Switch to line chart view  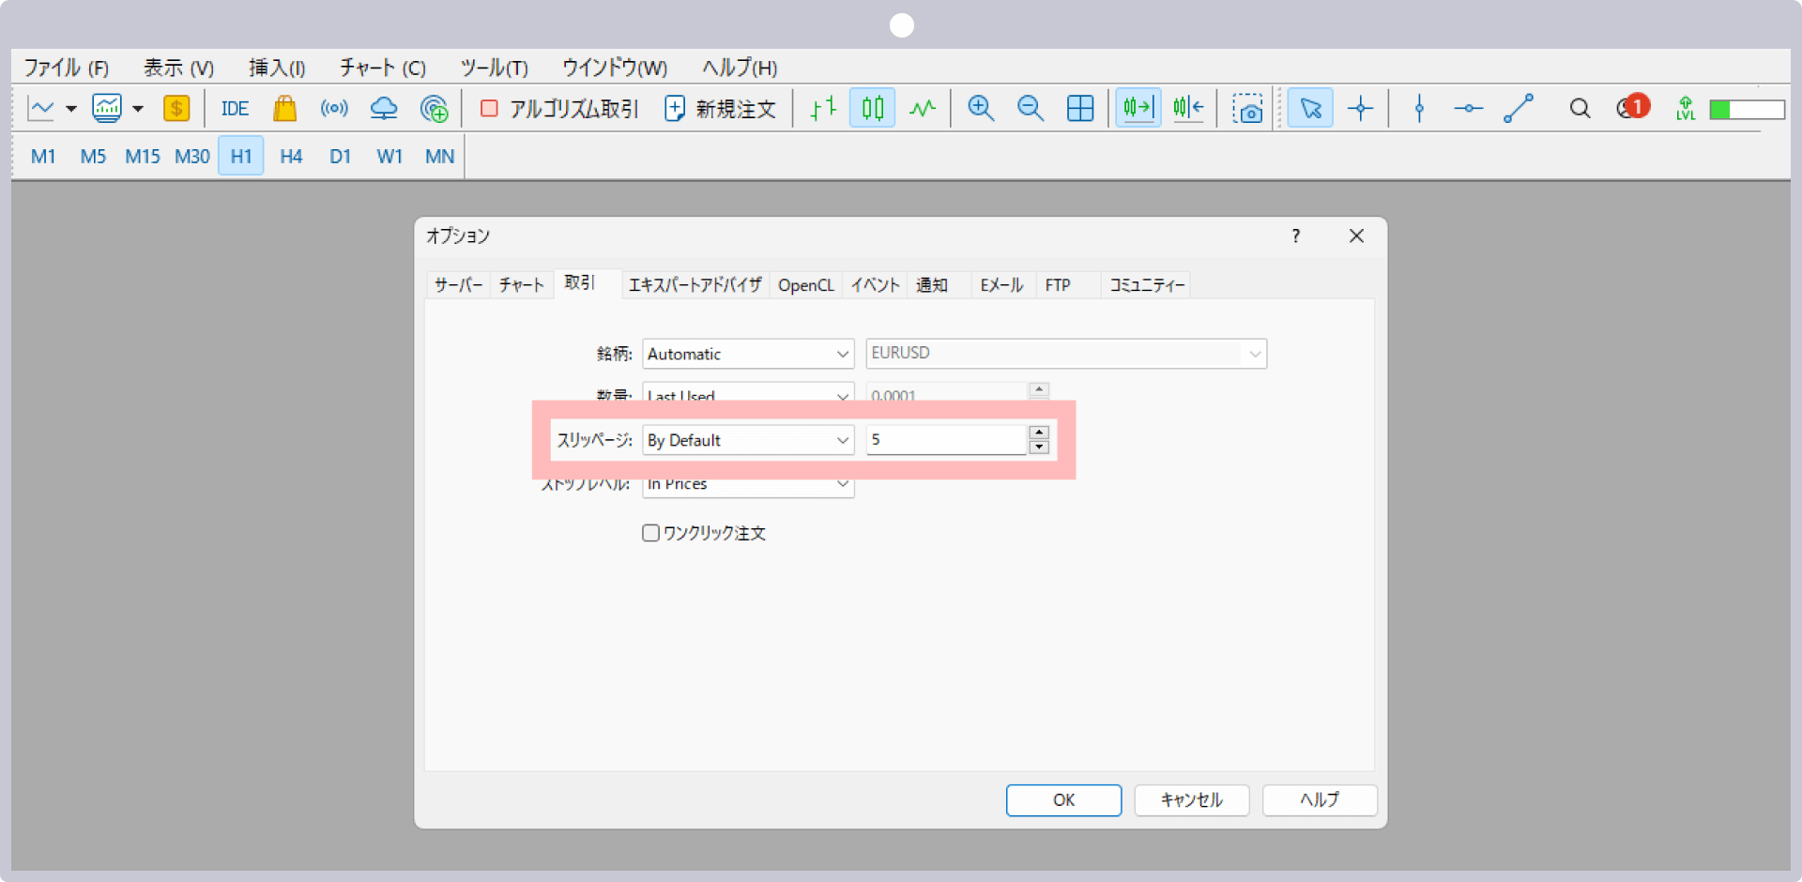tap(923, 109)
